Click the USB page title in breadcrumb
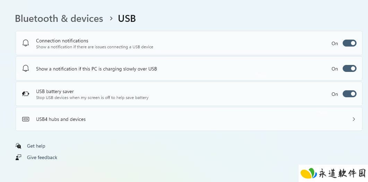This screenshot has height=182, width=368. [127, 18]
